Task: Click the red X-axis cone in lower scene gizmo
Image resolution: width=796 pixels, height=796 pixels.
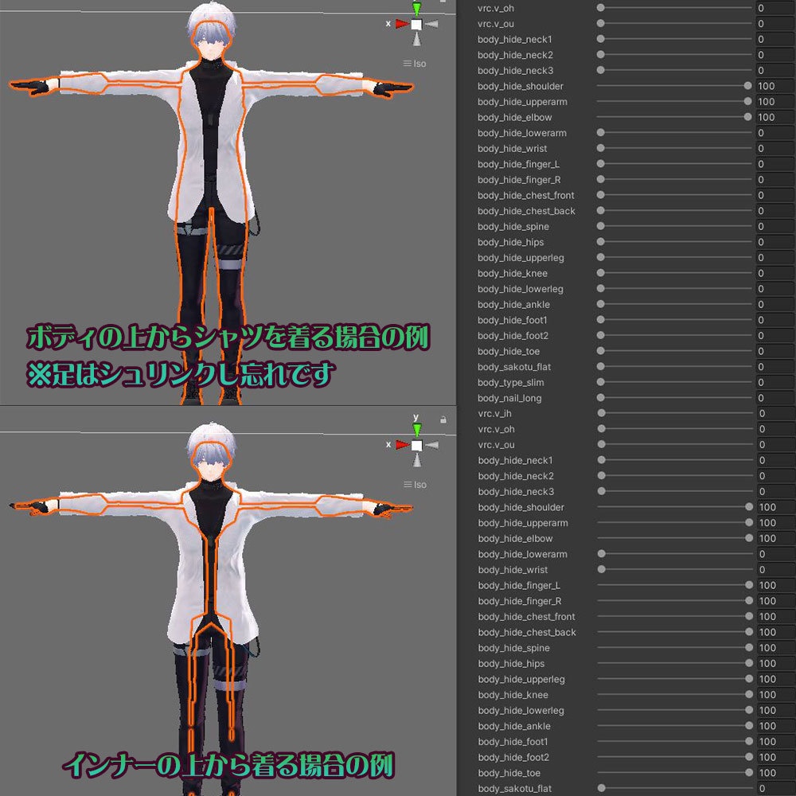Action: [403, 445]
